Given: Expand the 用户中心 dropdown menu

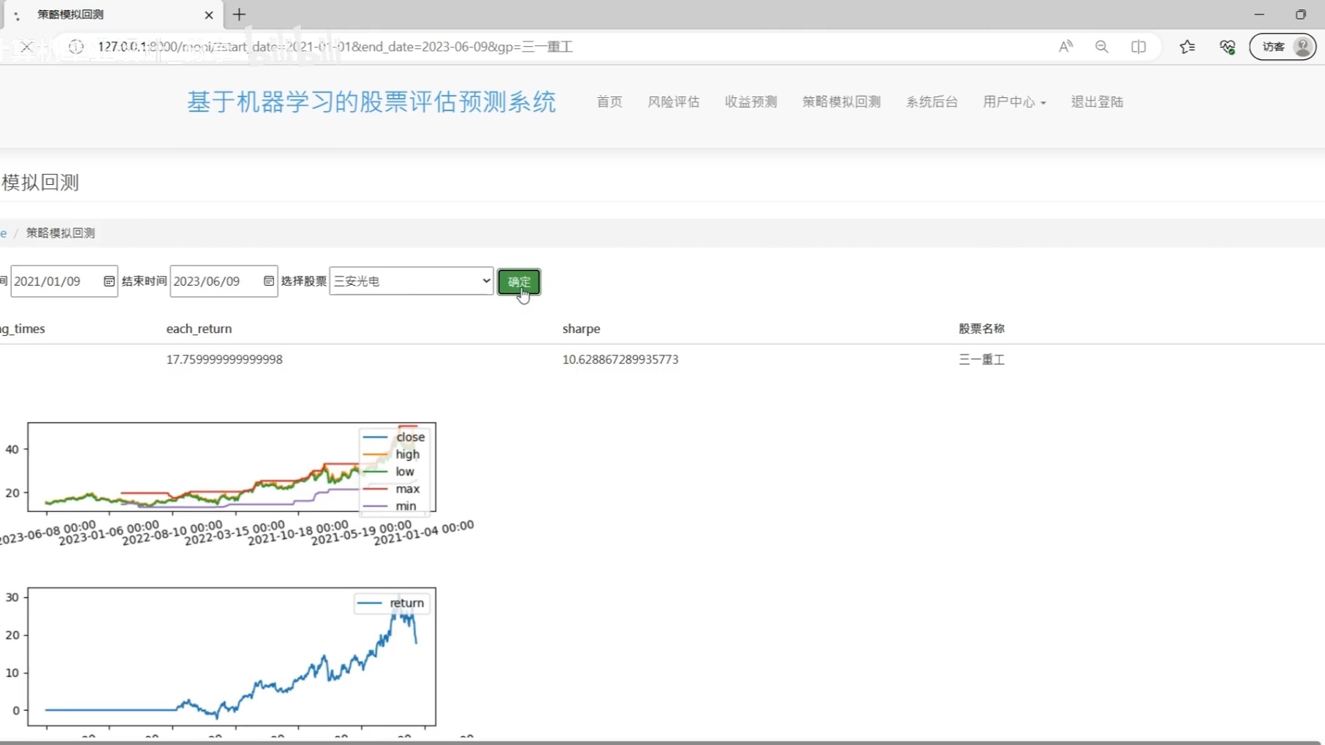Looking at the screenshot, I should click(x=1014, y=102).
